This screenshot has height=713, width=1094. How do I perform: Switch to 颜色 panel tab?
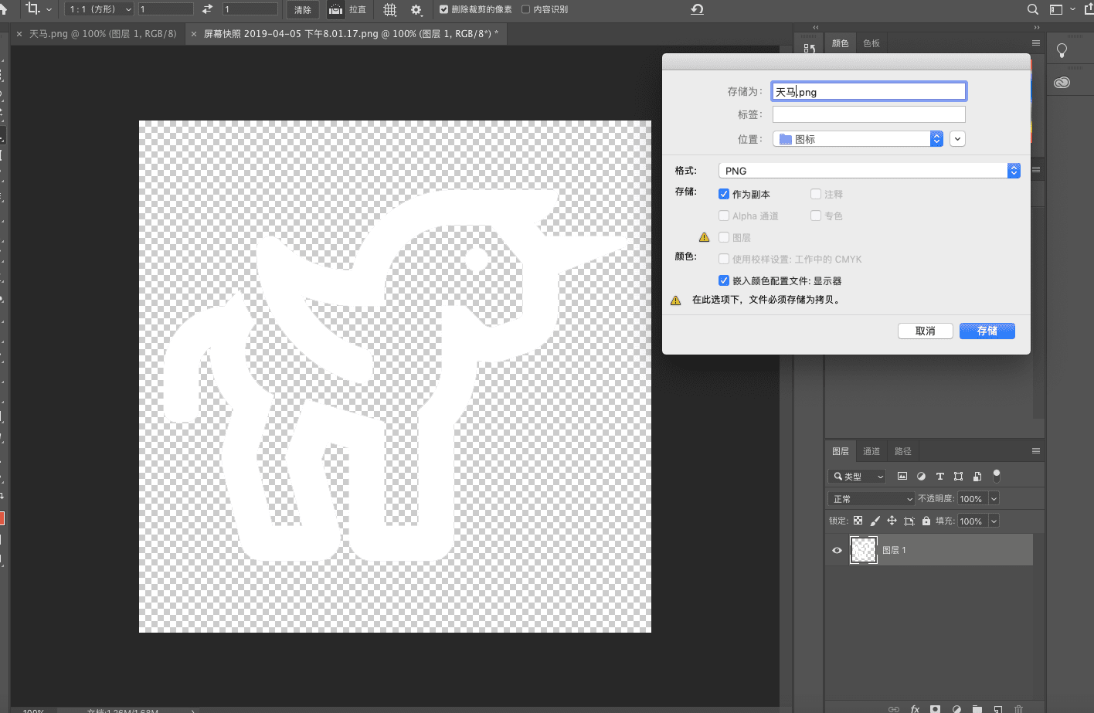(x=841, y=43)
